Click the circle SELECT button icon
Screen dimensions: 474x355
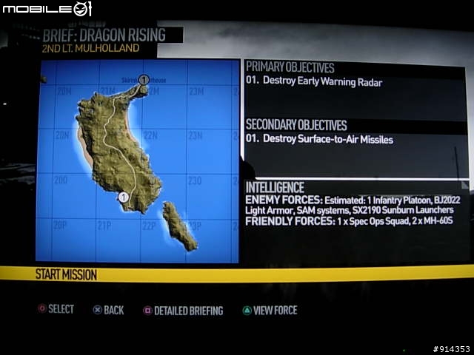pos(42,308)
